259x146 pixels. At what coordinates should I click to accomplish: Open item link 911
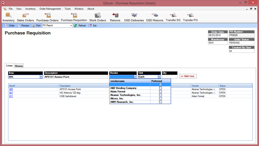[x=11, y=96]
